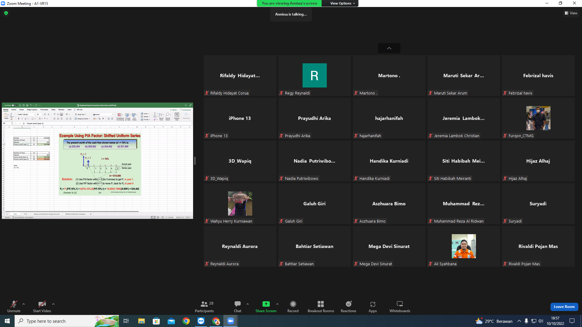Toggle Underline in the shared Excel ribbon

pyautogui.click(x=25, y=119)
